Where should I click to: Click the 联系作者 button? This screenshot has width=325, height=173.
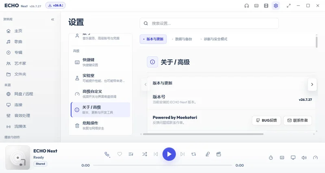[x=297, y=120]
